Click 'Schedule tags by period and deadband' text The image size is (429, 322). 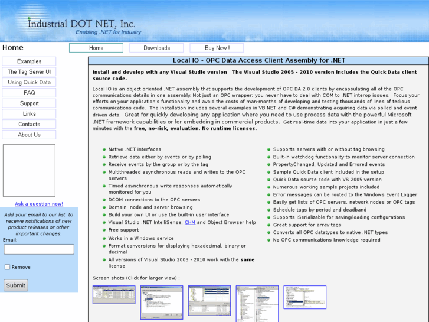coord(320,210)
